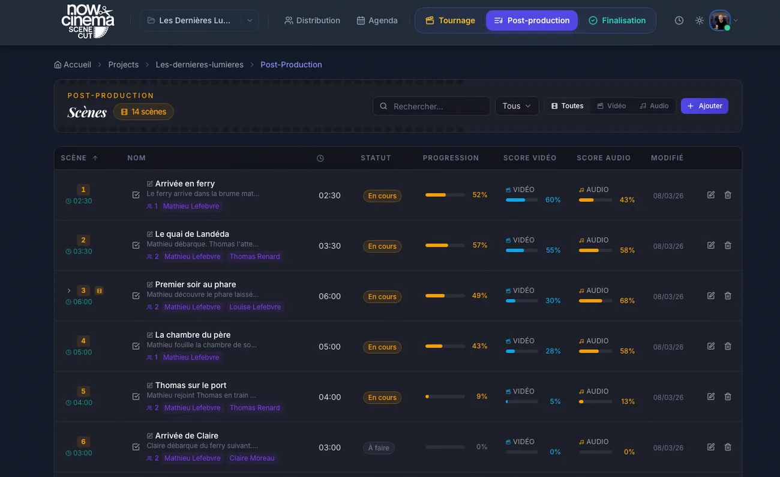Viewport: 780px width, 477px height.
Task: Filter scenes by Vidéo
Action: (x=612, y=106)
